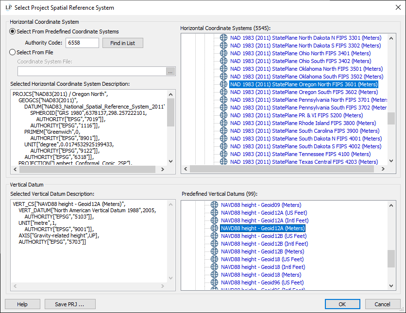Select NAVD88 height - Geoid18 (US Feet) datum
406x313 pixels.
point(262,259)
